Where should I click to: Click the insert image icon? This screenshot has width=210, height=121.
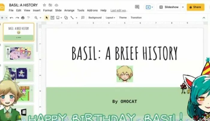click(58, 18)
